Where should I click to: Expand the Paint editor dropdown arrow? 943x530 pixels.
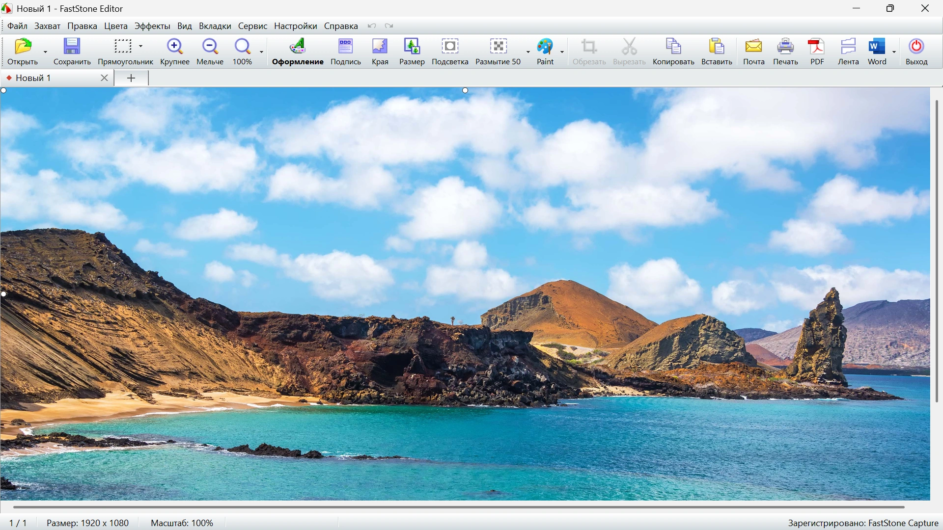point(562,52)
